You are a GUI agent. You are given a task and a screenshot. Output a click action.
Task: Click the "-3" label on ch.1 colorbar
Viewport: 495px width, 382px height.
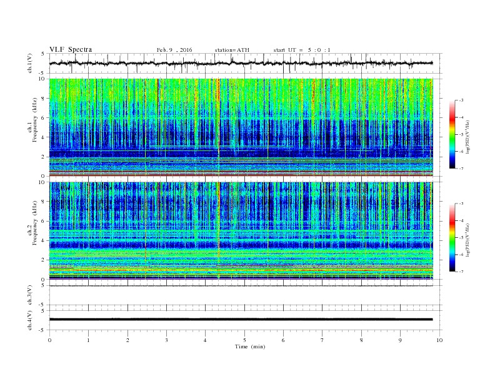461,100
